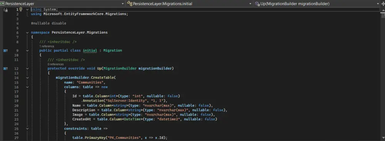Collapse the columns block on line 16
Viewport: 385px width, 141px height.
tap(27, 87)
